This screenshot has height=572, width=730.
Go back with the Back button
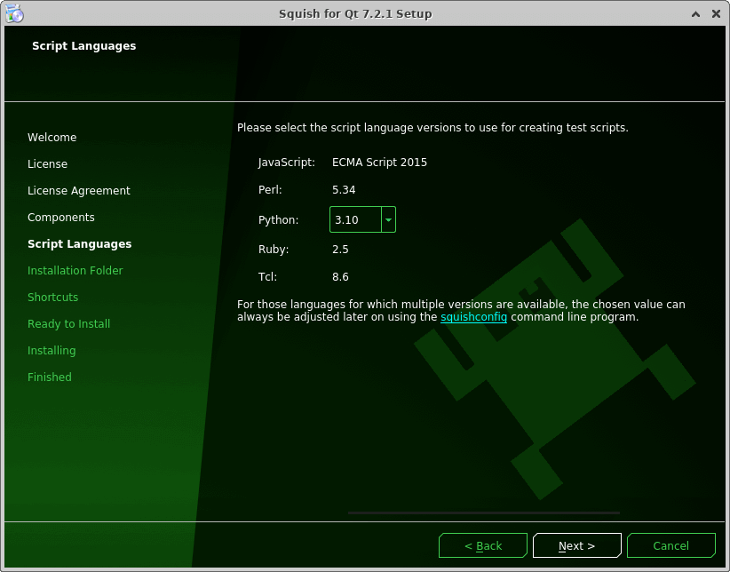coord(483,545)
